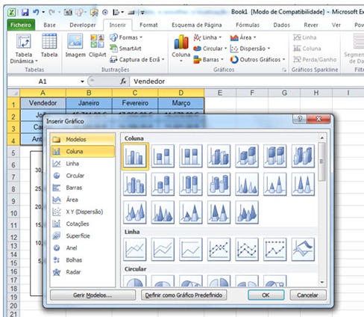
Task: Select the first line chart thumbnail under Linha
Action: click(x=135, y=249)
